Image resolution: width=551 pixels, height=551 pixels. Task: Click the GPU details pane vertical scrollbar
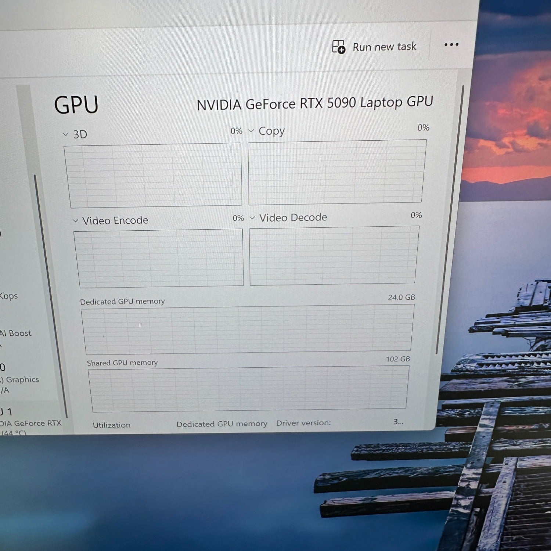pos(450,220)
